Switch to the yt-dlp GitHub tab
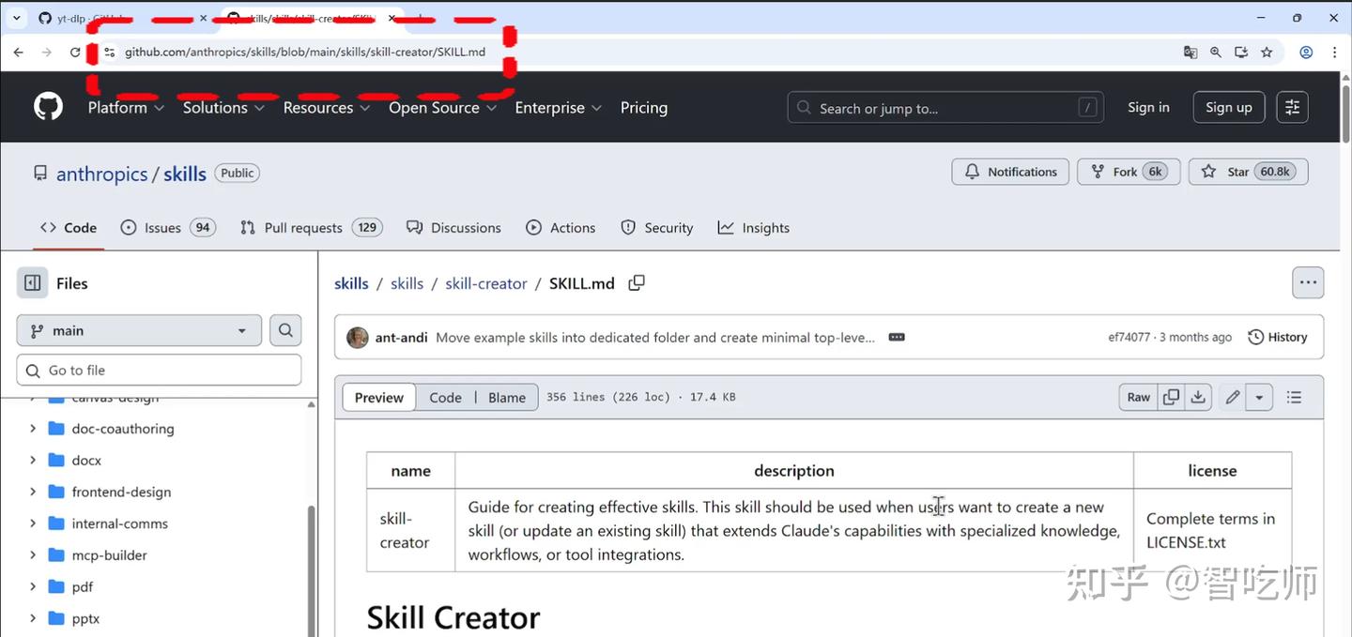The image size is (1352, 637). 122,18
